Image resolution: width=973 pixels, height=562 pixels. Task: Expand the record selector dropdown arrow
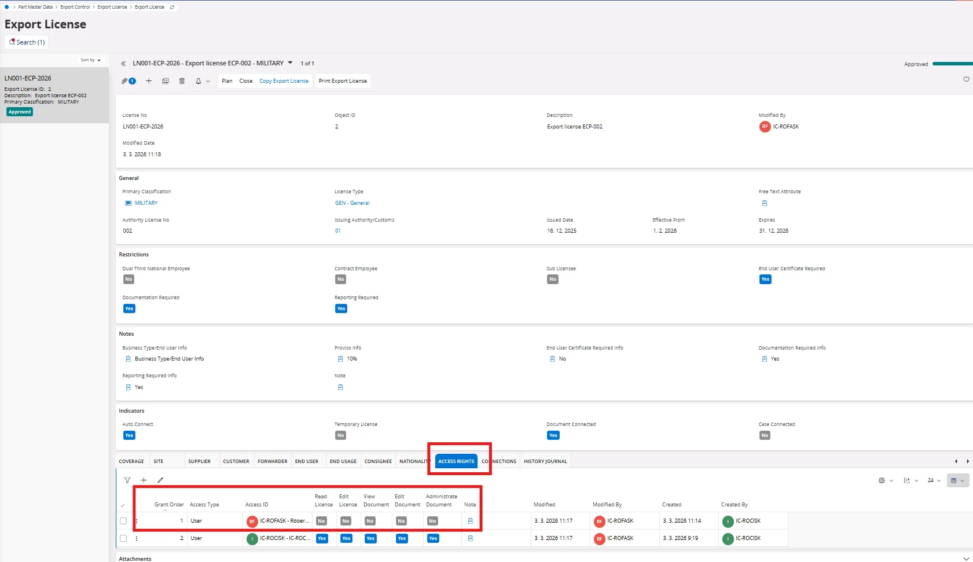tap(290, 63)
